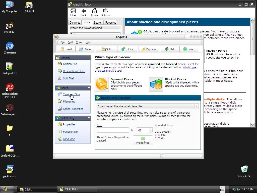Select Index tab in GSplit Help

click(x=87, y=22)
